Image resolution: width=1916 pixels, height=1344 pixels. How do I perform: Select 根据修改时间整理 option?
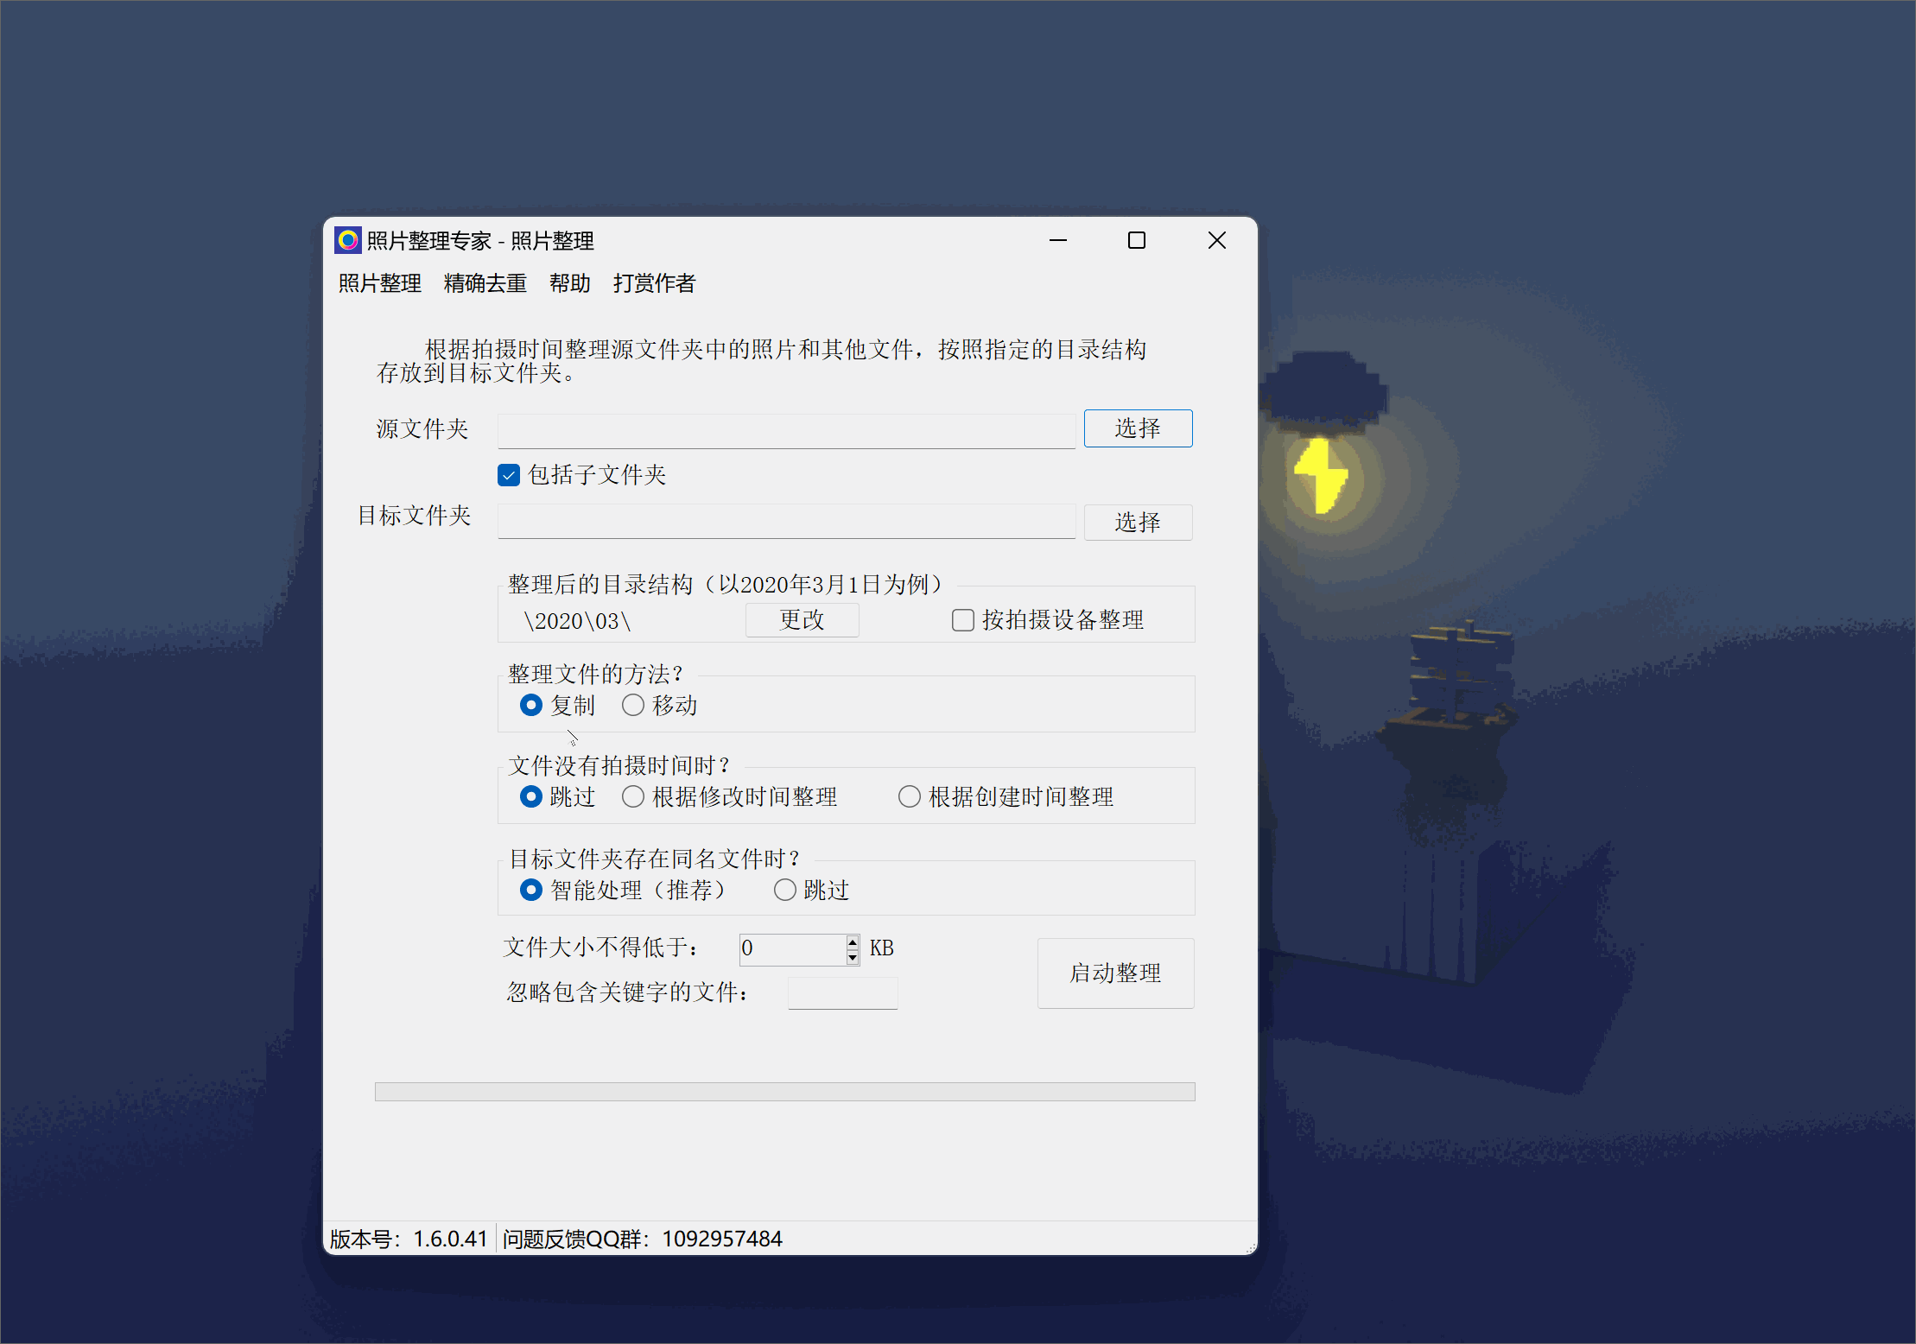tap(635, 795)
